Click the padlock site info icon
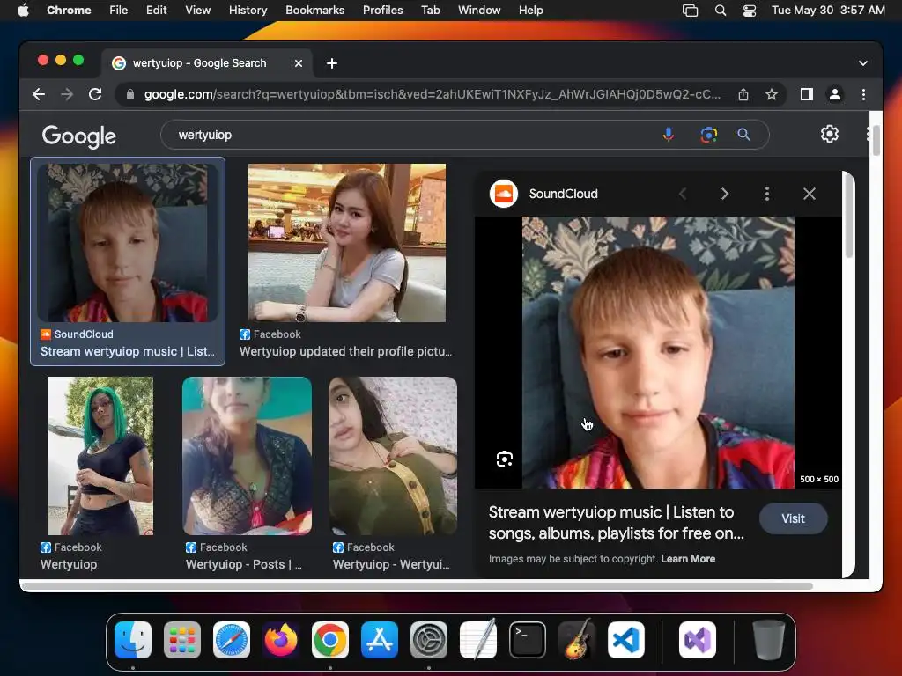The width and height of the screenshot is (902, 676). click(x=130, y=94)
